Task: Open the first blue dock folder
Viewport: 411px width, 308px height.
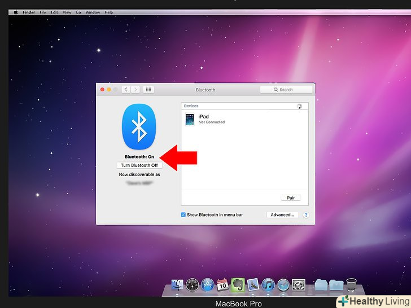Action: click(321, 285)
